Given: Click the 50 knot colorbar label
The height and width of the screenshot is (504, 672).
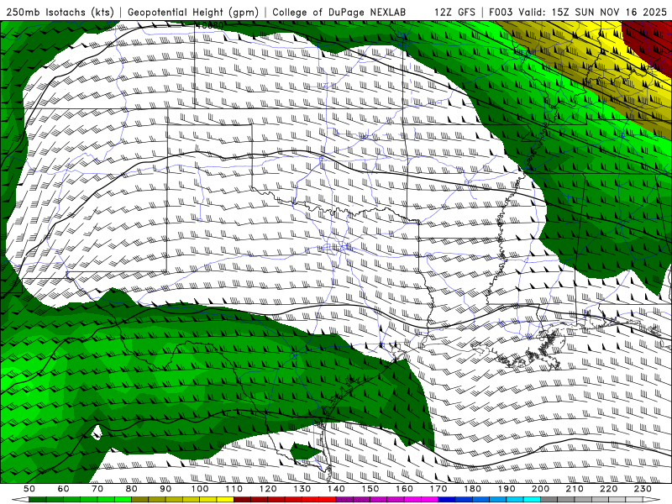Looking at the screenshot, I should 29,489.
